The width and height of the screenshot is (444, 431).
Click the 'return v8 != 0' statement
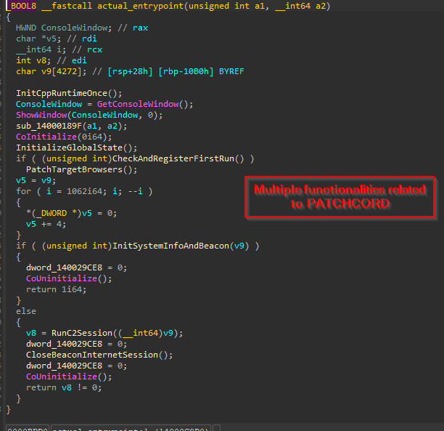[64, 387]
